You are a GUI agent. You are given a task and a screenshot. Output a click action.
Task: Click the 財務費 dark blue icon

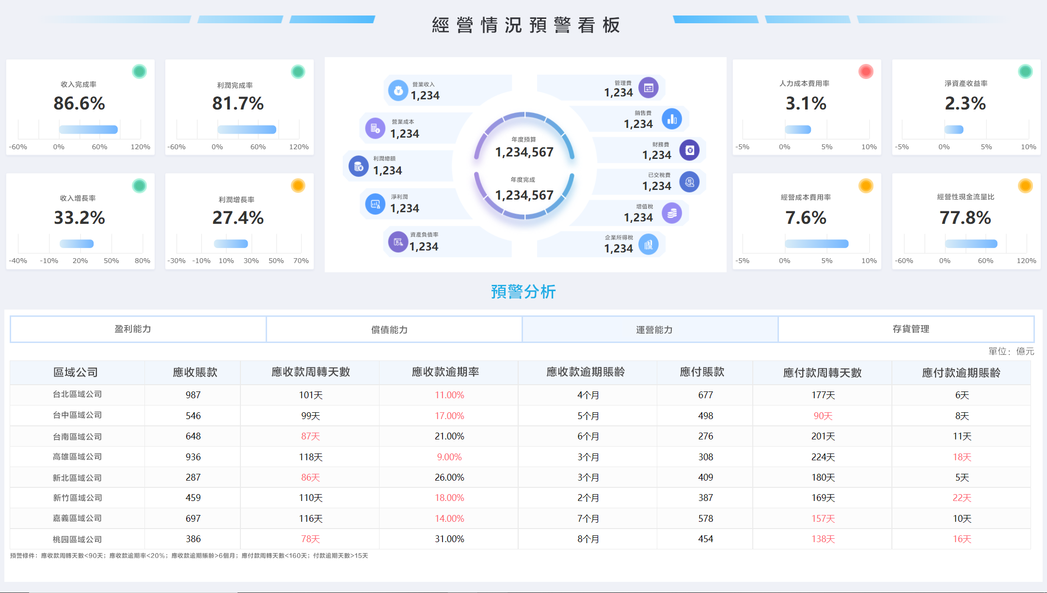689,150
